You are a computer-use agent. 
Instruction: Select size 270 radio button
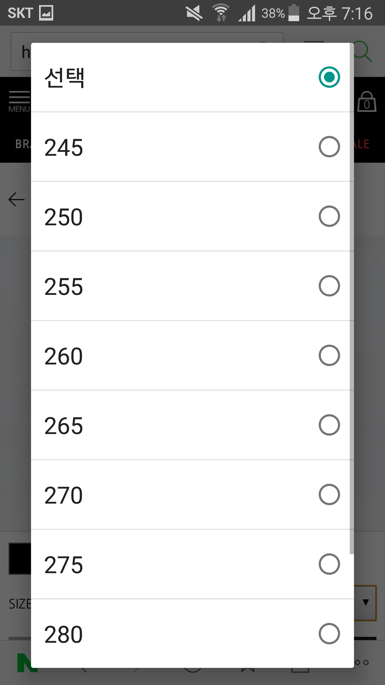(329, 494)
